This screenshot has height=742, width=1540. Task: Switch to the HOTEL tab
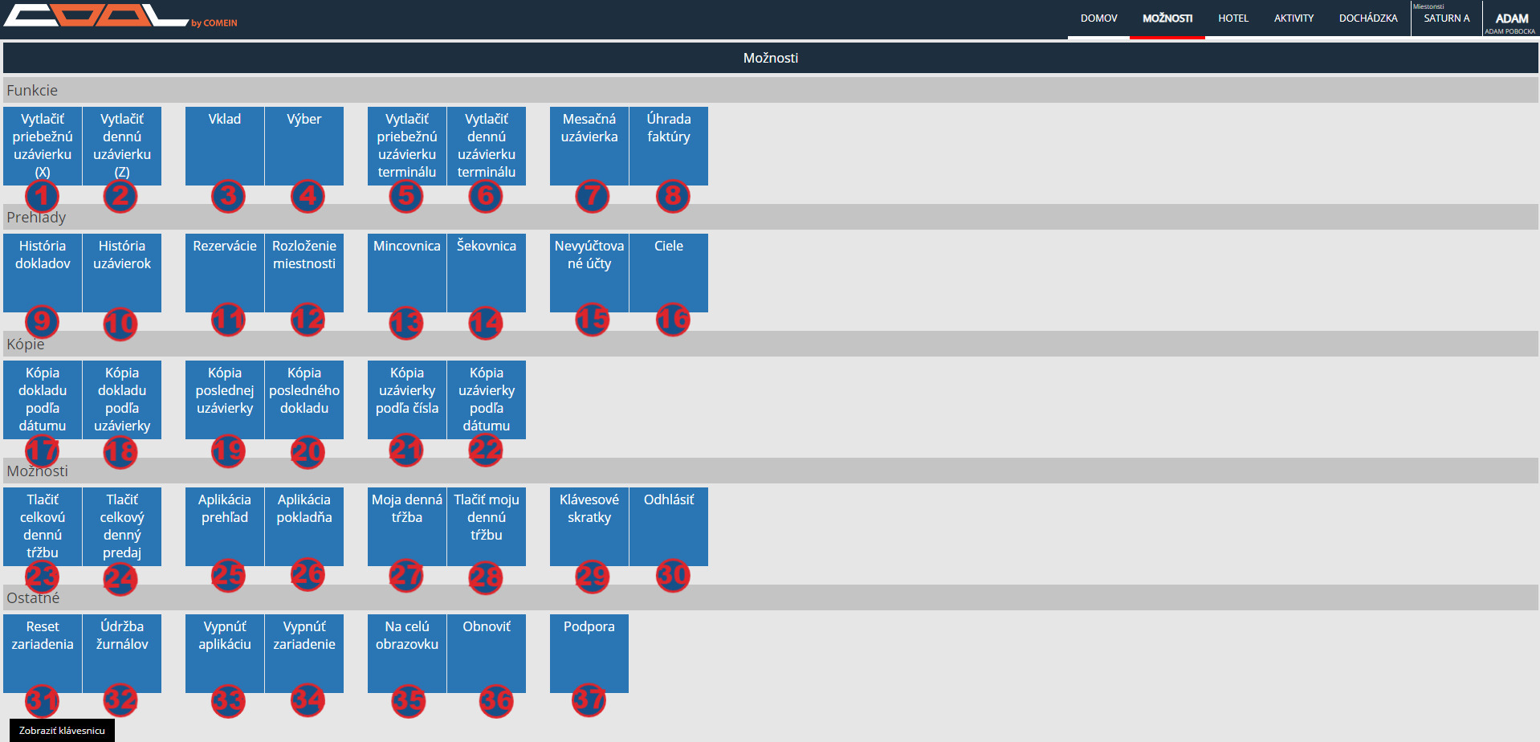point(1232,18)
